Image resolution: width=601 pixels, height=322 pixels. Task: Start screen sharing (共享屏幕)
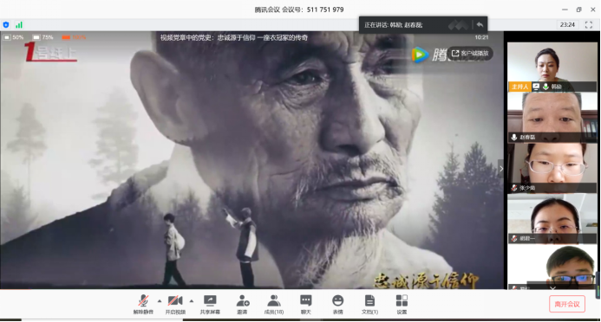pyautogui.click(x=210, y=305)
